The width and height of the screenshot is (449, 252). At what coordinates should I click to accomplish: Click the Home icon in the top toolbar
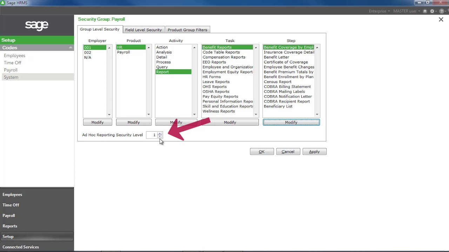point(424,11)
